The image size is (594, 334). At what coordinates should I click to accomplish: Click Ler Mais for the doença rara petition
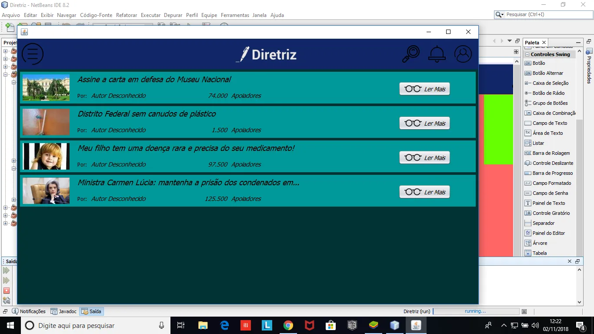pyautogui.click(x=424, y=157)
